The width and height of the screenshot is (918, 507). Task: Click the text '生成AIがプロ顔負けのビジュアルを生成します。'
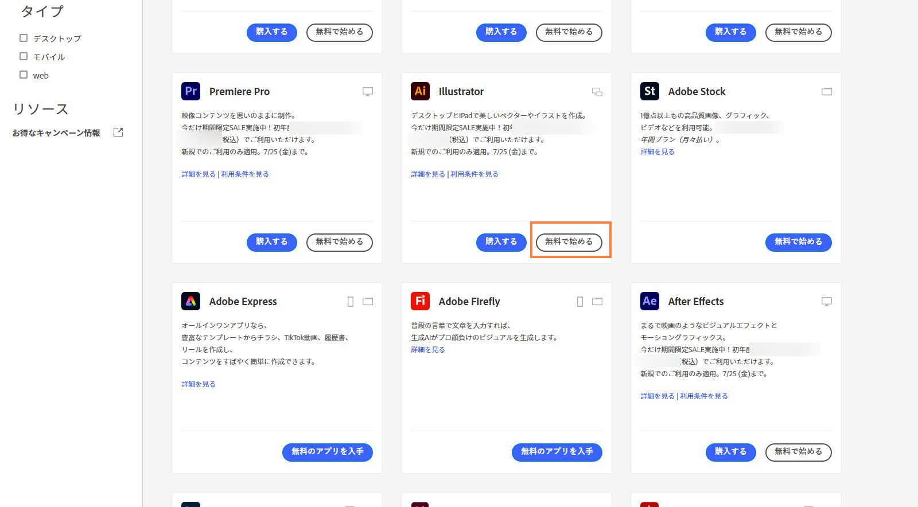485,338
